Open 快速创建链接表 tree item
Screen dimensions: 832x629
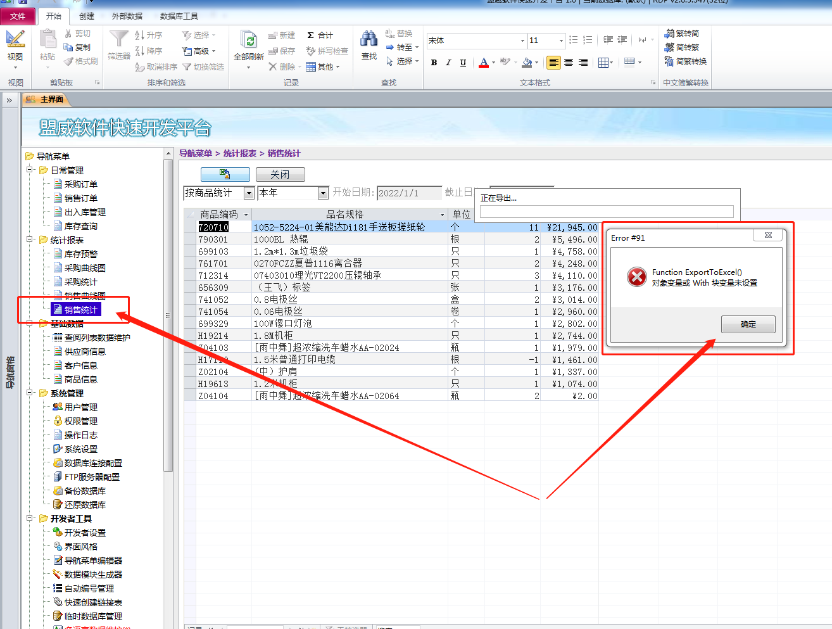point(92,602)
